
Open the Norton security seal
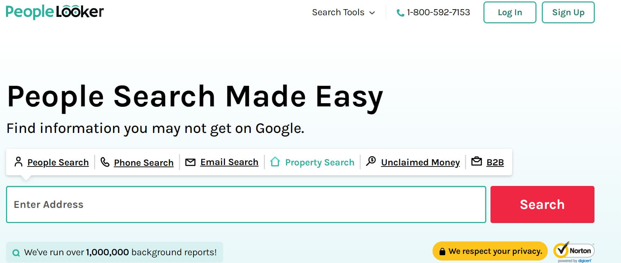(574, 252)
